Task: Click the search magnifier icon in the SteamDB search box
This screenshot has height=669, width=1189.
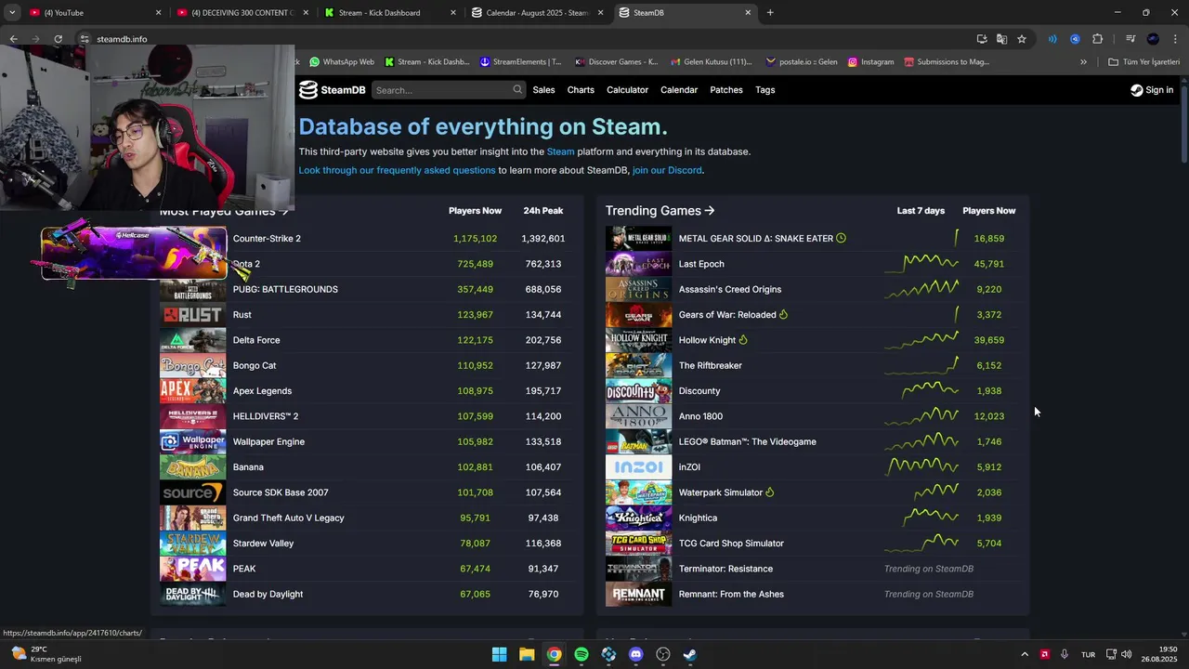Action: click(517, 90)
